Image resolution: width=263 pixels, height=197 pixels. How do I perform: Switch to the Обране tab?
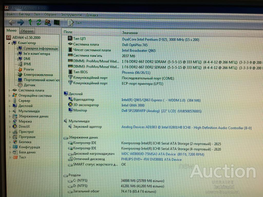(27, 31)
